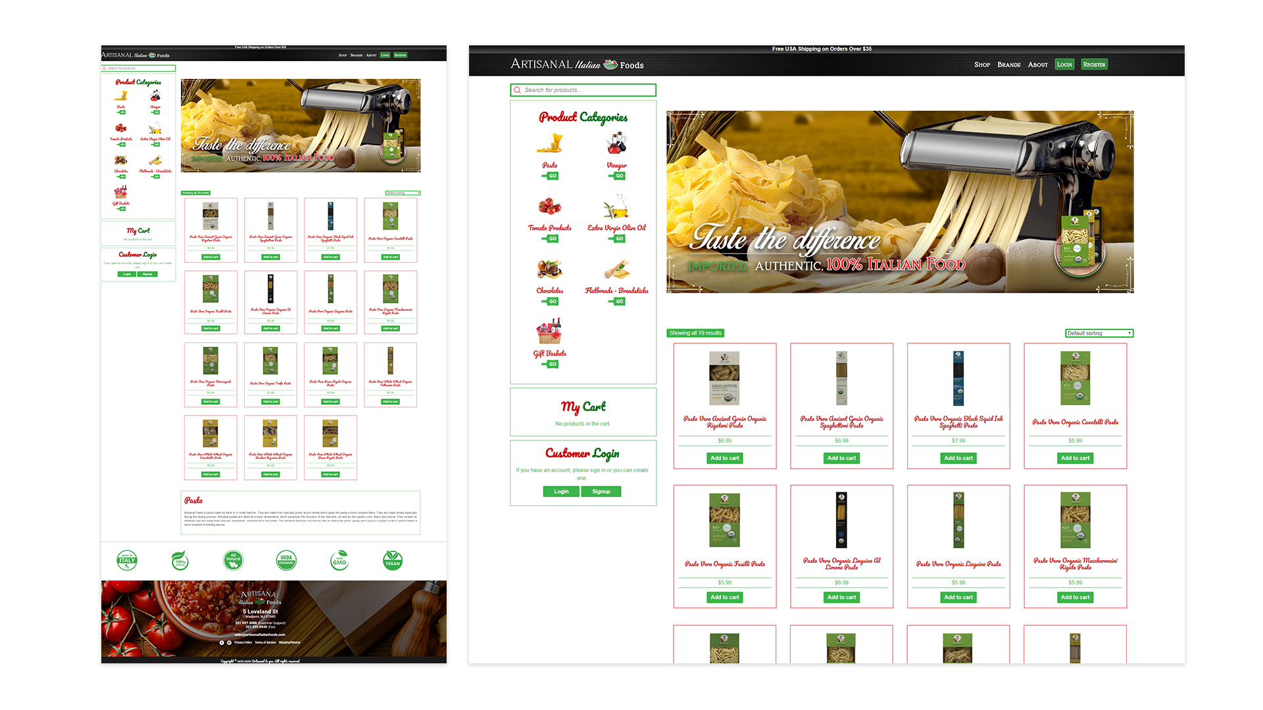
Task: Click the Vinegar GO button in large sidebar
Action: [x=618, y=176]
